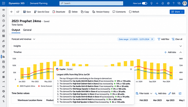Image resolution: width=188 pixels, height=107 pixels.
Task: Click the Dynamics 365 title
Action: (17, 3)
